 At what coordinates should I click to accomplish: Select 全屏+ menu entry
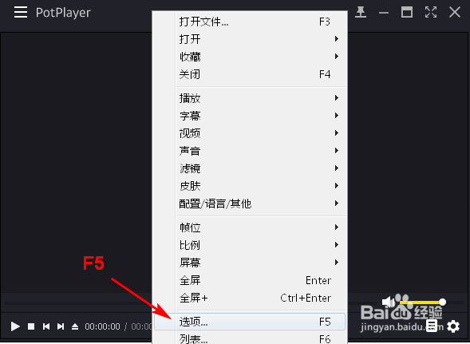(x=260, y=298)
